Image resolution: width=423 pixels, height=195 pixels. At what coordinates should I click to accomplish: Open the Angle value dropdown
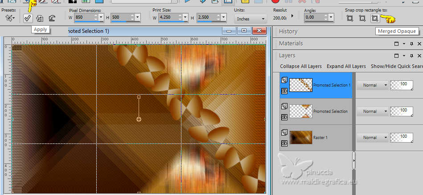[331, 18]
